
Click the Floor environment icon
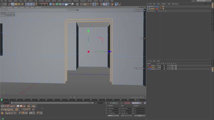pos(66,4)
